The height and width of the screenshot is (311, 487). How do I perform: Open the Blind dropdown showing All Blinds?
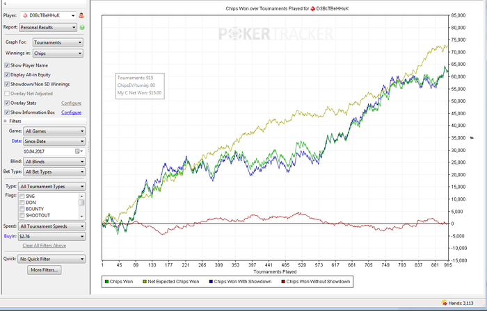(x=54, y=162)
